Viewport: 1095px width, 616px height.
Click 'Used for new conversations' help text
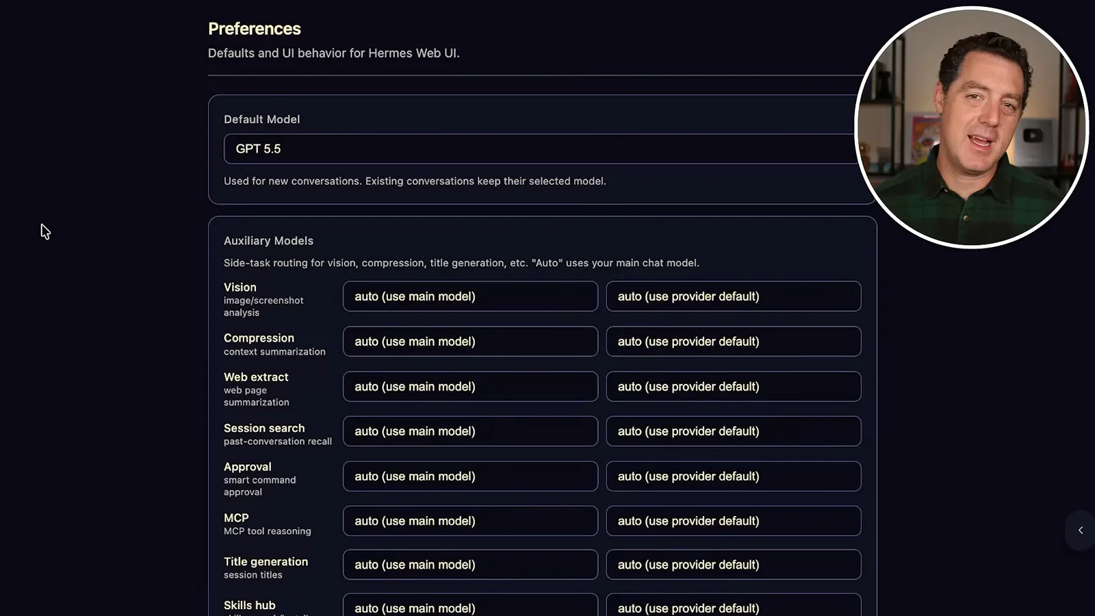[x=415, y=181]
